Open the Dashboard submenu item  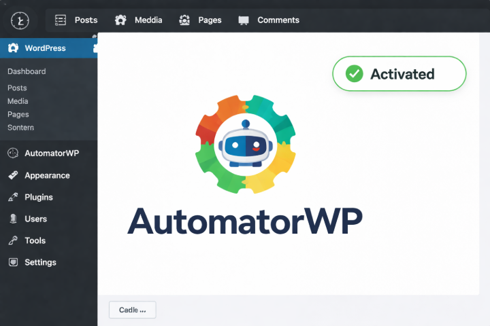tap(27, 71)
